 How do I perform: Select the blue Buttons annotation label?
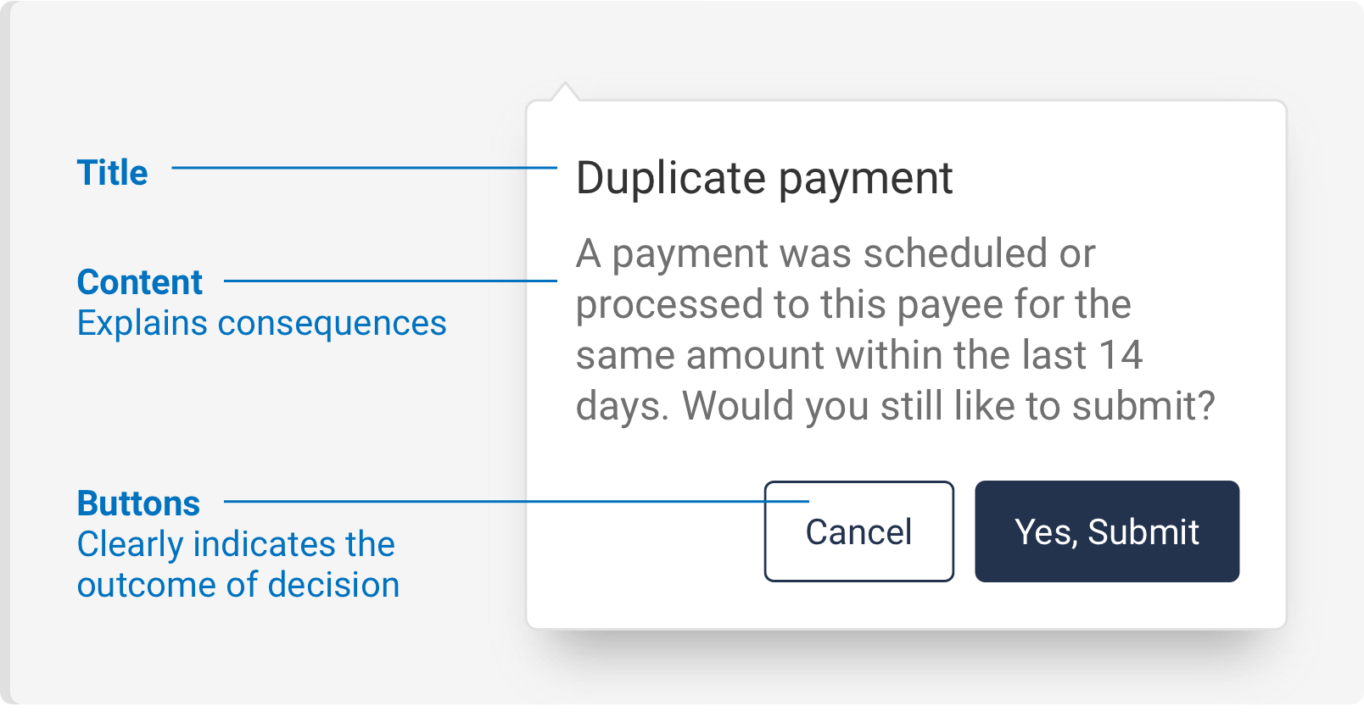tap(138, 503)
